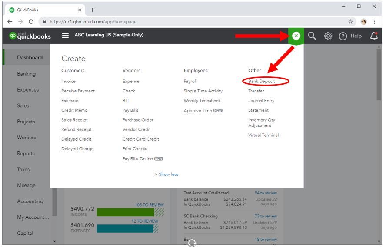Create a new Expense

[131, 81]
